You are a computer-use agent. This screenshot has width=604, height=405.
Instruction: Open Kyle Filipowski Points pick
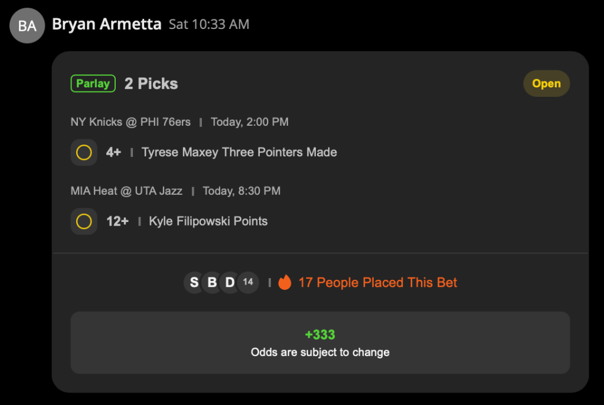coord(208,221)
